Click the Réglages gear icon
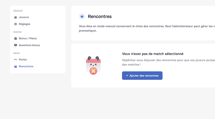 (15, 24)
